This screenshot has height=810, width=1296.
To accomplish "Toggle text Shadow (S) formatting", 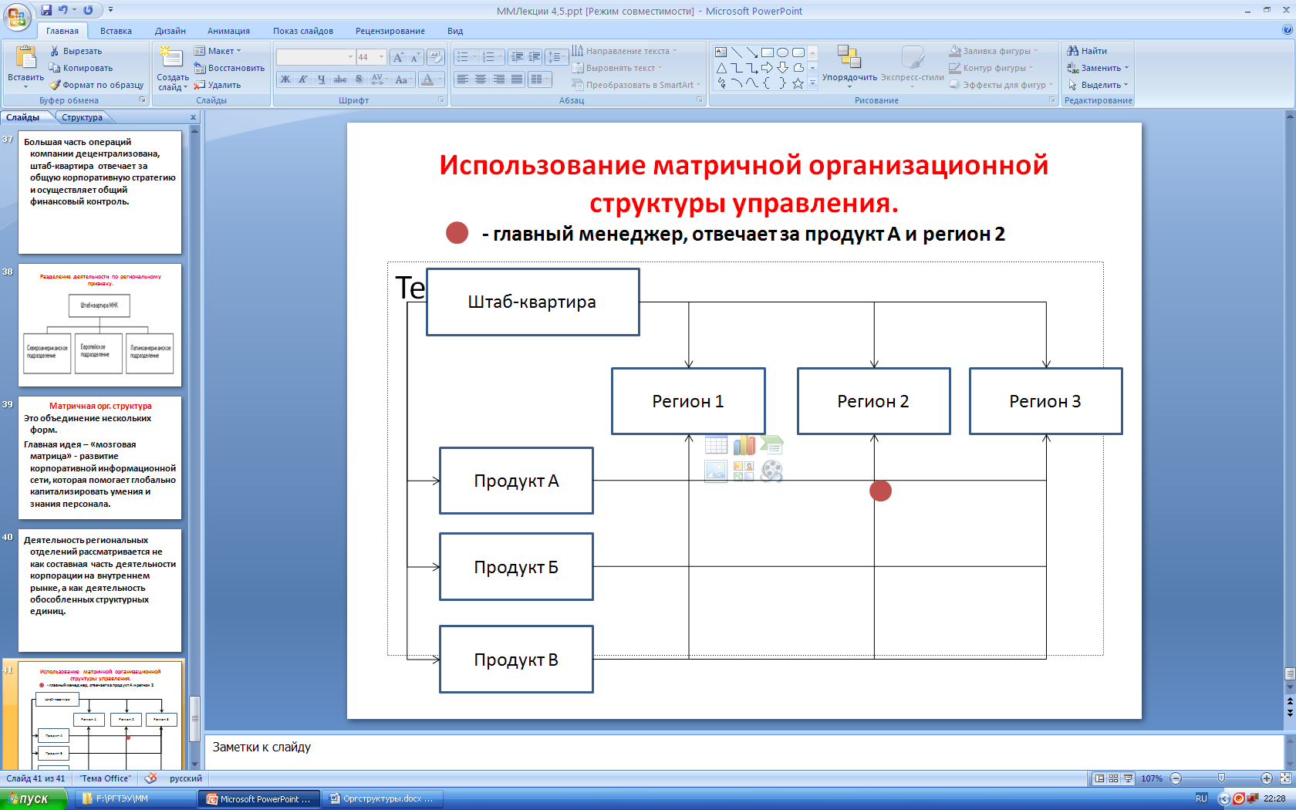I will [x=359, y=79].
